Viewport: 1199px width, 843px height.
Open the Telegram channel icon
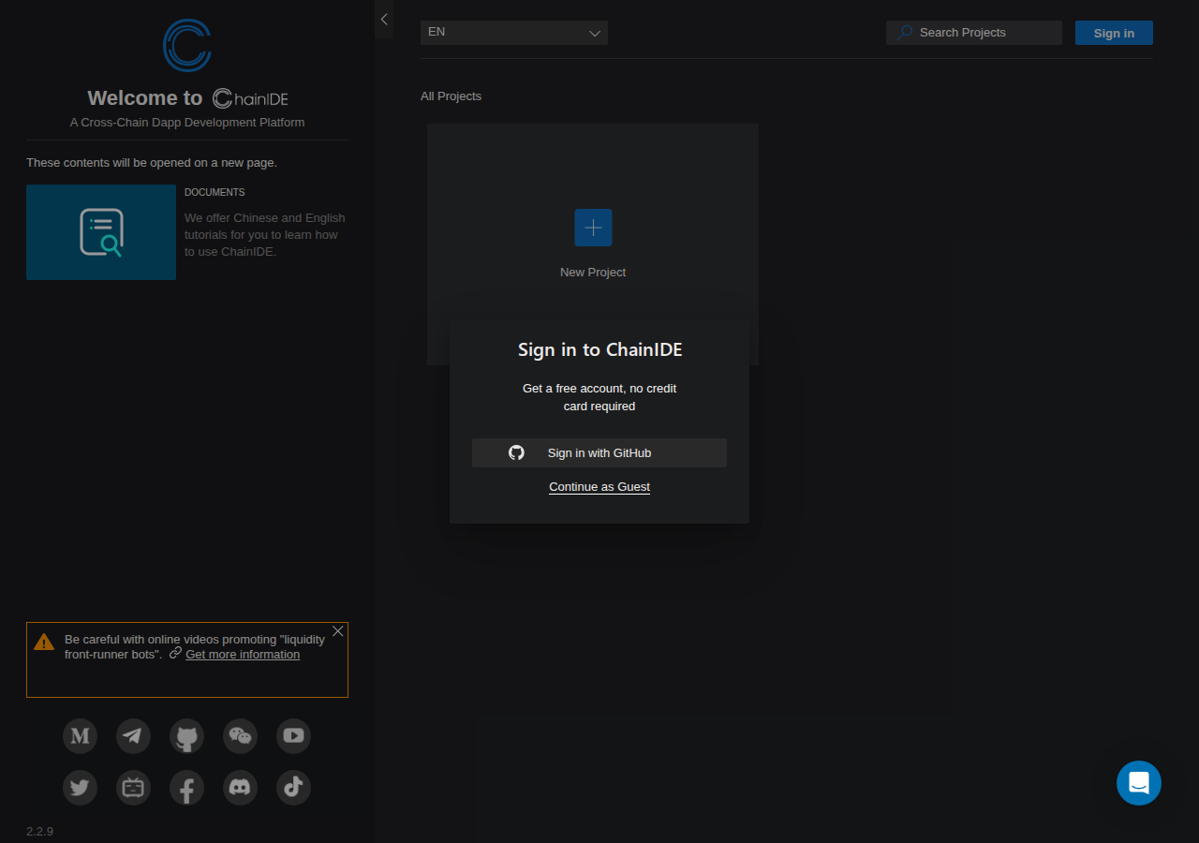134,736
